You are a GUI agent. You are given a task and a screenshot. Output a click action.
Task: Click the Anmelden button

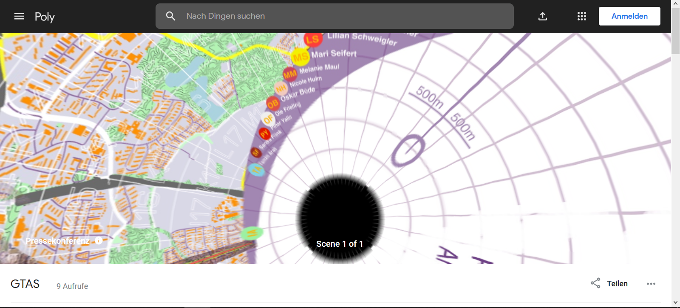click(x=629, y=16)
